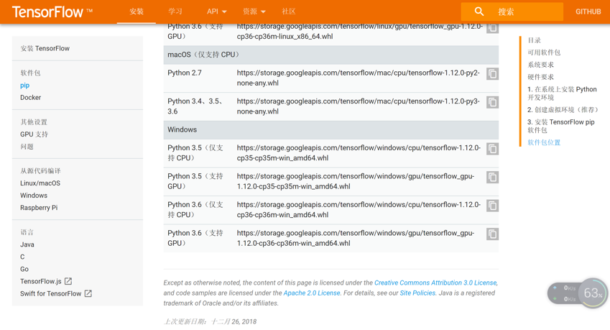Open GPU 支持 in the sidebar
This screenshot has height=330, width=610.
tap(34, 134)
